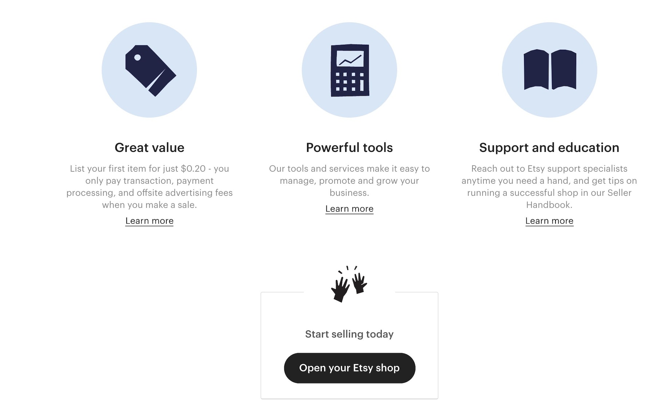
Task: Click the right page of the open book icon
Action: tap(564, 69)
